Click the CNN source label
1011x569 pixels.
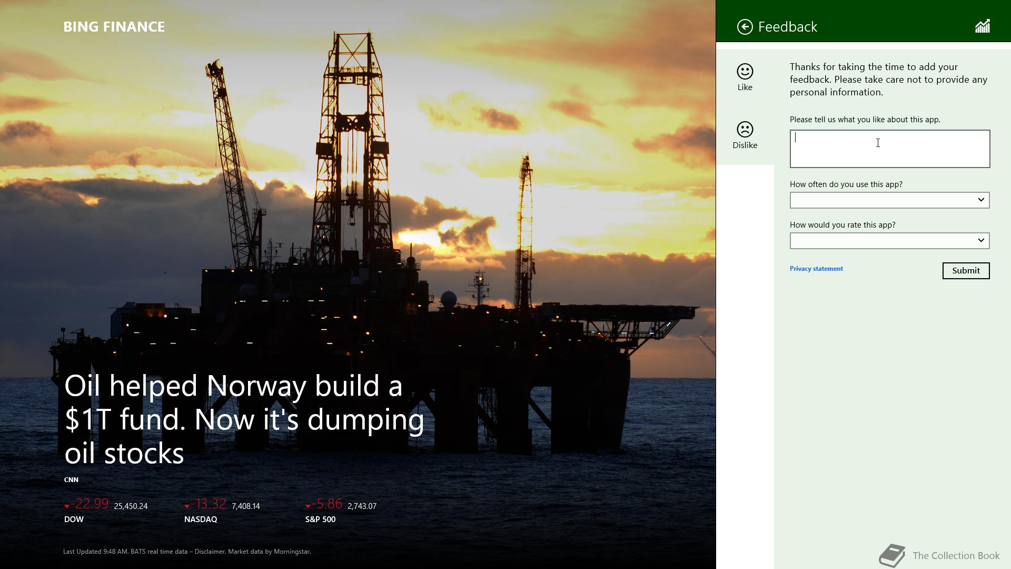pyautogui.click(x=71, y=480)
